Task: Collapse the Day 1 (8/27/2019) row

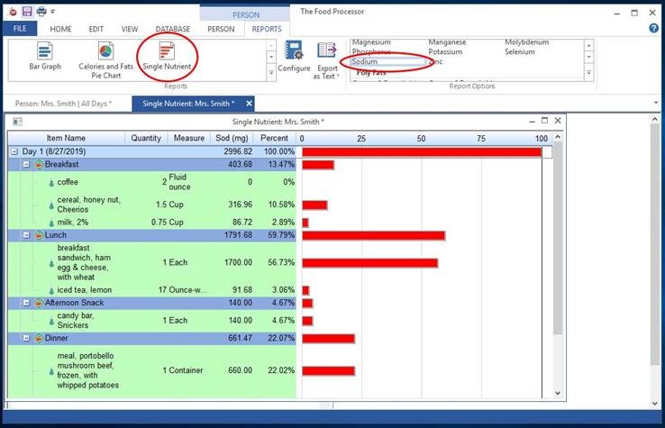Action: pyautogui.click(x=14, y=152)
